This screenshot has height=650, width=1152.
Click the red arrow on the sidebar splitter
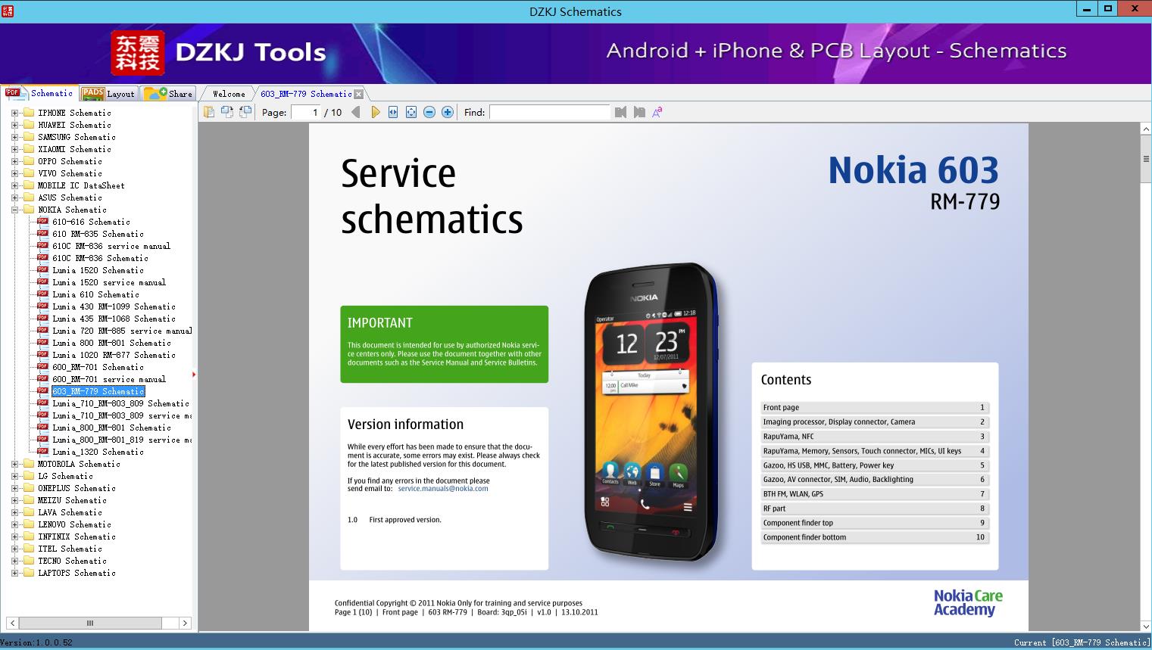(x=195, y=374)
